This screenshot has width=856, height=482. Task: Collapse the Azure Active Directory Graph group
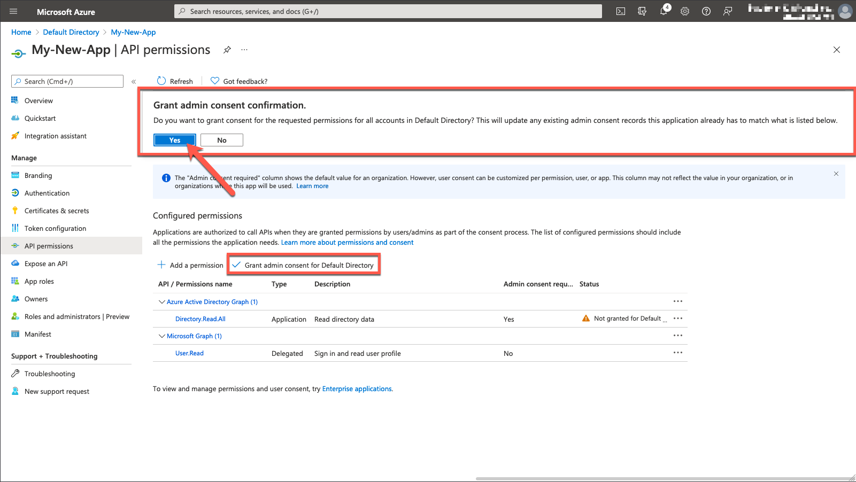pos(161,302)
